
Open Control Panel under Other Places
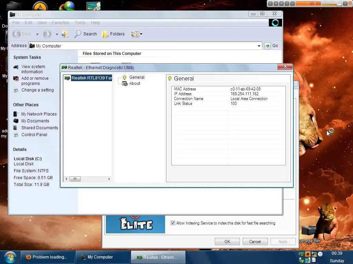pos(34,135)
